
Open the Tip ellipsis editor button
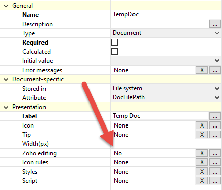[x=215, y=135]
